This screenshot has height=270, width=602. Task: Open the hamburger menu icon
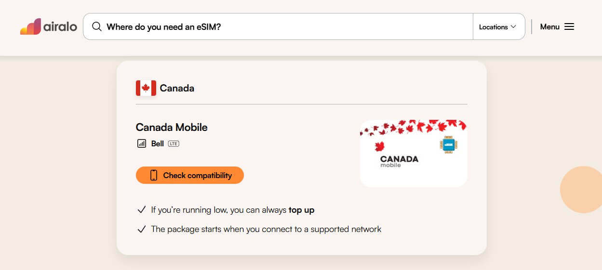(x=569, y=27)
